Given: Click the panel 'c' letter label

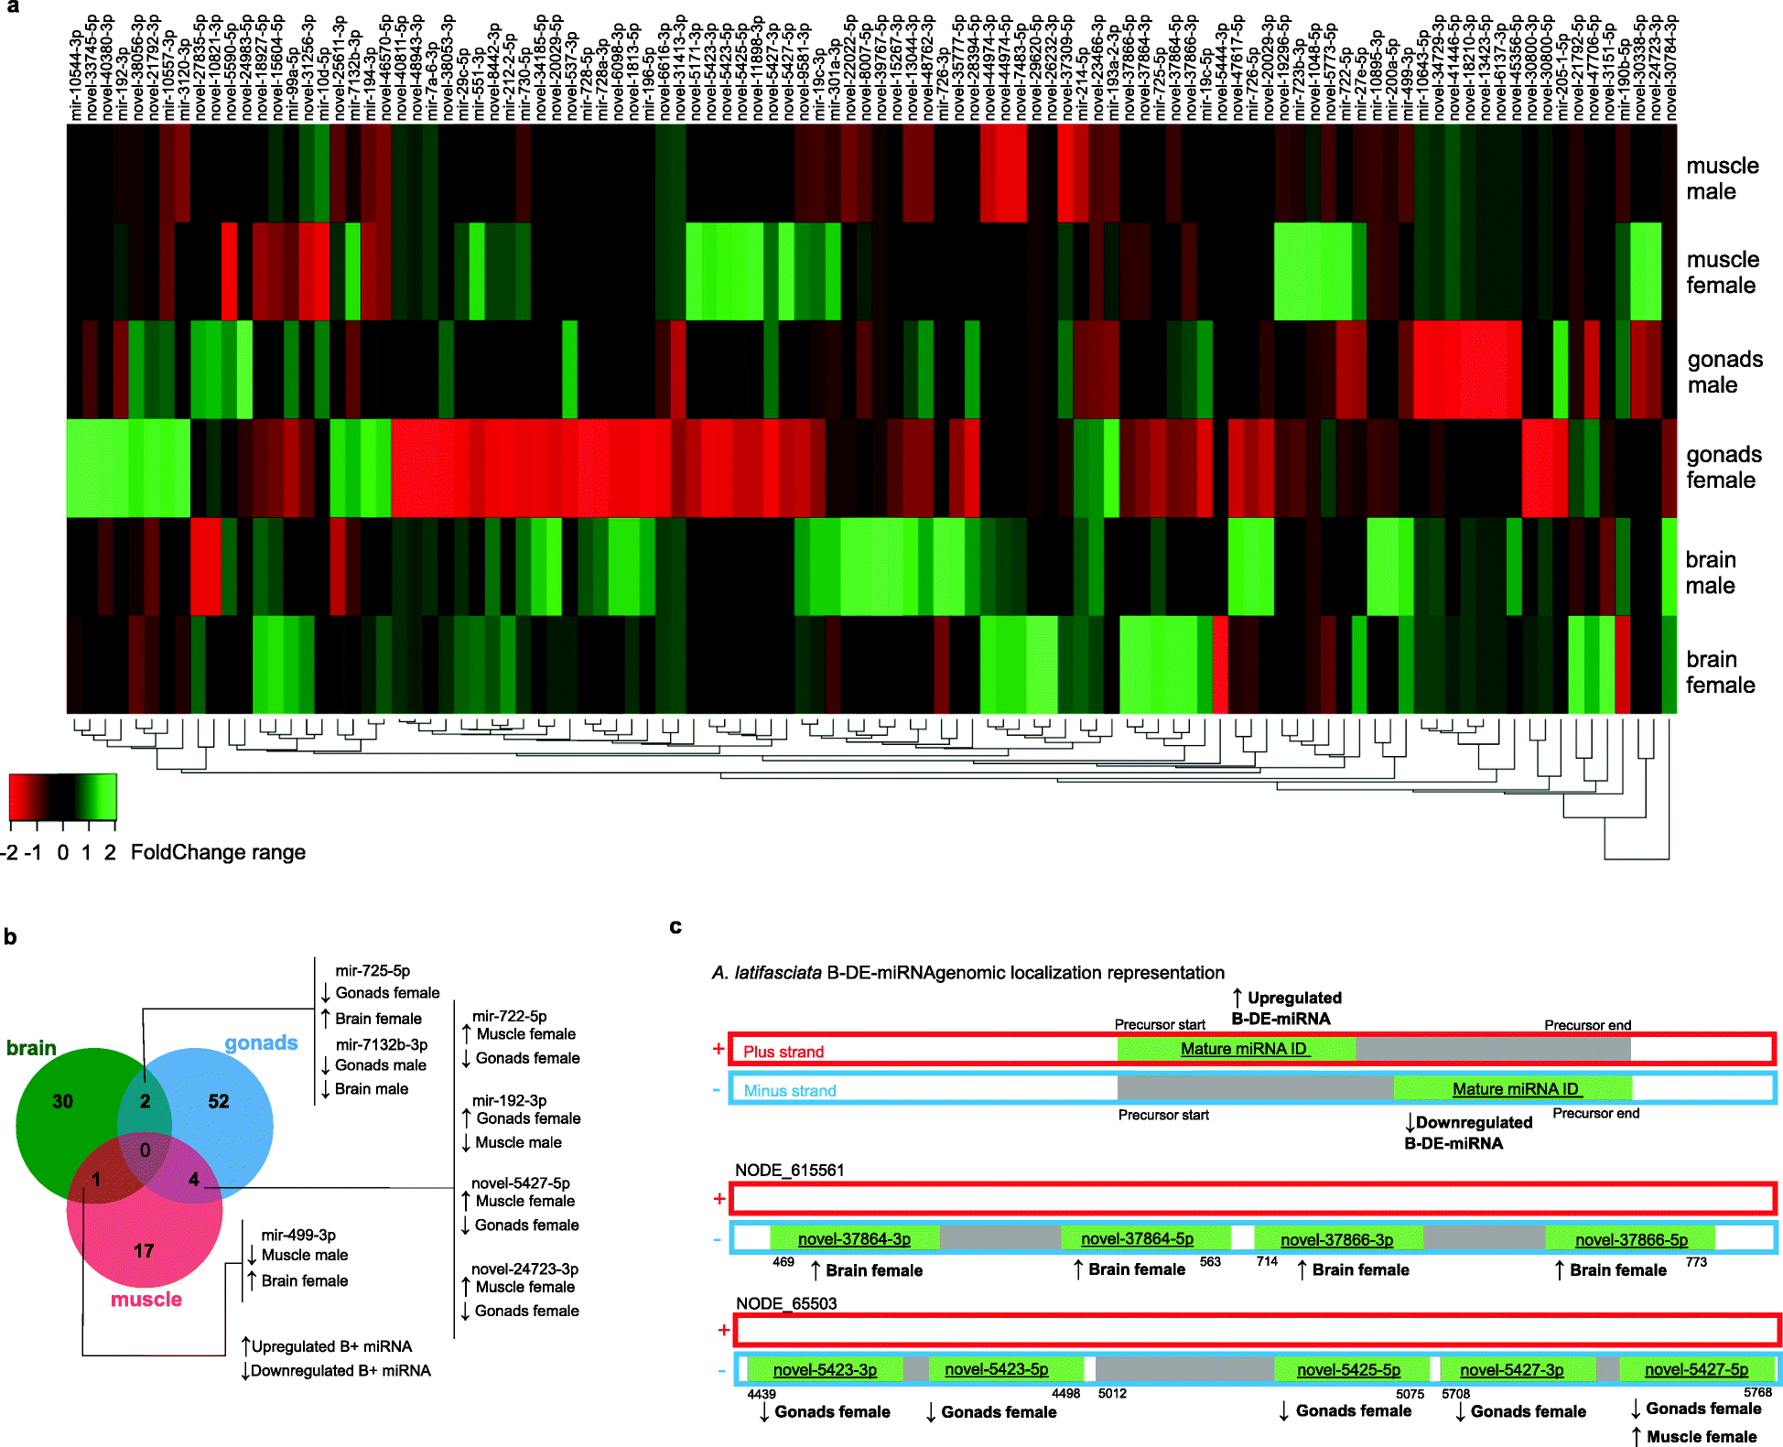Looking at the screenshot, I should [x=675, y=926].
